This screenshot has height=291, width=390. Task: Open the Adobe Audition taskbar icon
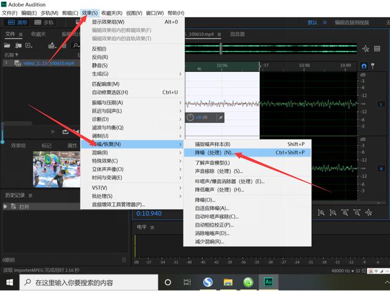[x=268, y=282]
